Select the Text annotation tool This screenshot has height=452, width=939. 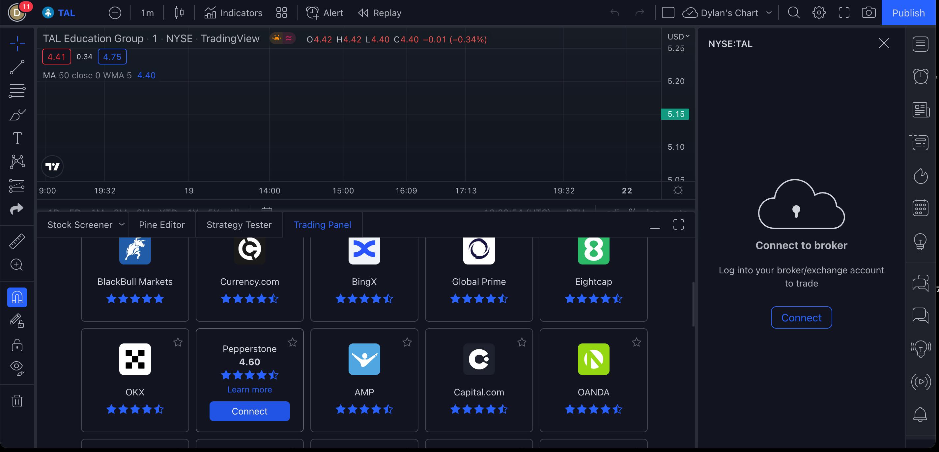click(x=17, y=138)
